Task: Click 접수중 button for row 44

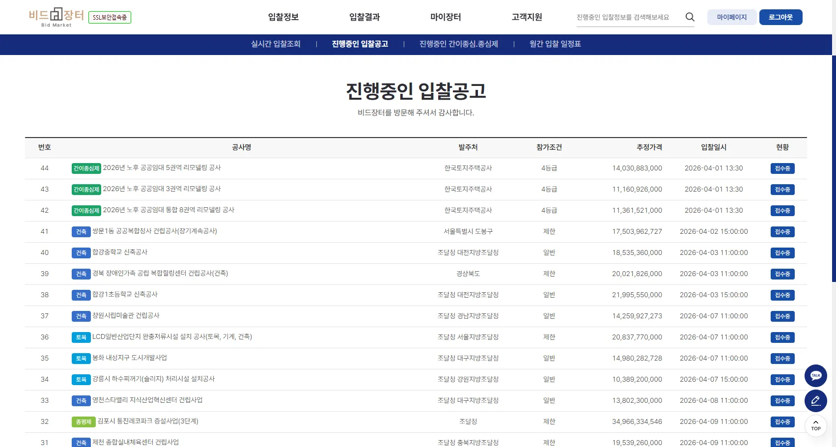Action: 782,168
